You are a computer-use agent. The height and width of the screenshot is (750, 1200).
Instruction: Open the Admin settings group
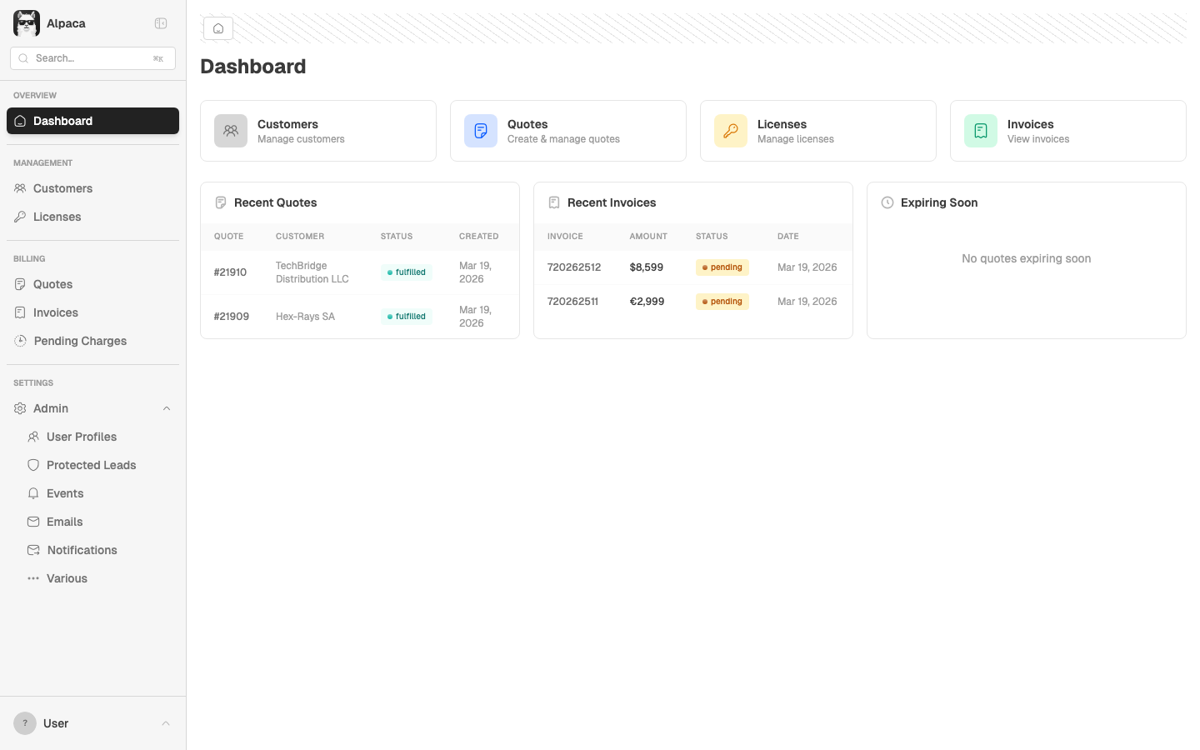click(x=50, y=408)
